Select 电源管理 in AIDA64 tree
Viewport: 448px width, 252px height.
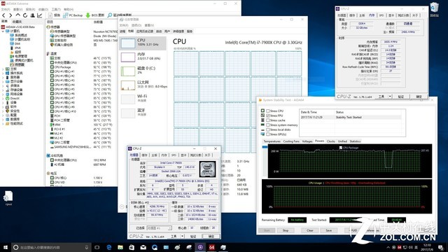pos(19,56)
